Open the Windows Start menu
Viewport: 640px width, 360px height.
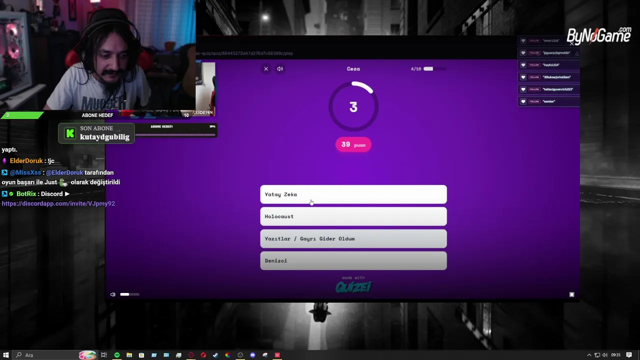coord(6,355)
